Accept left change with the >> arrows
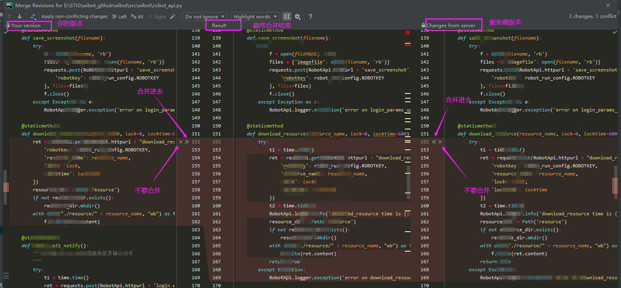The height and width of the screenshot is (288, 621). (x=187, y=142)
